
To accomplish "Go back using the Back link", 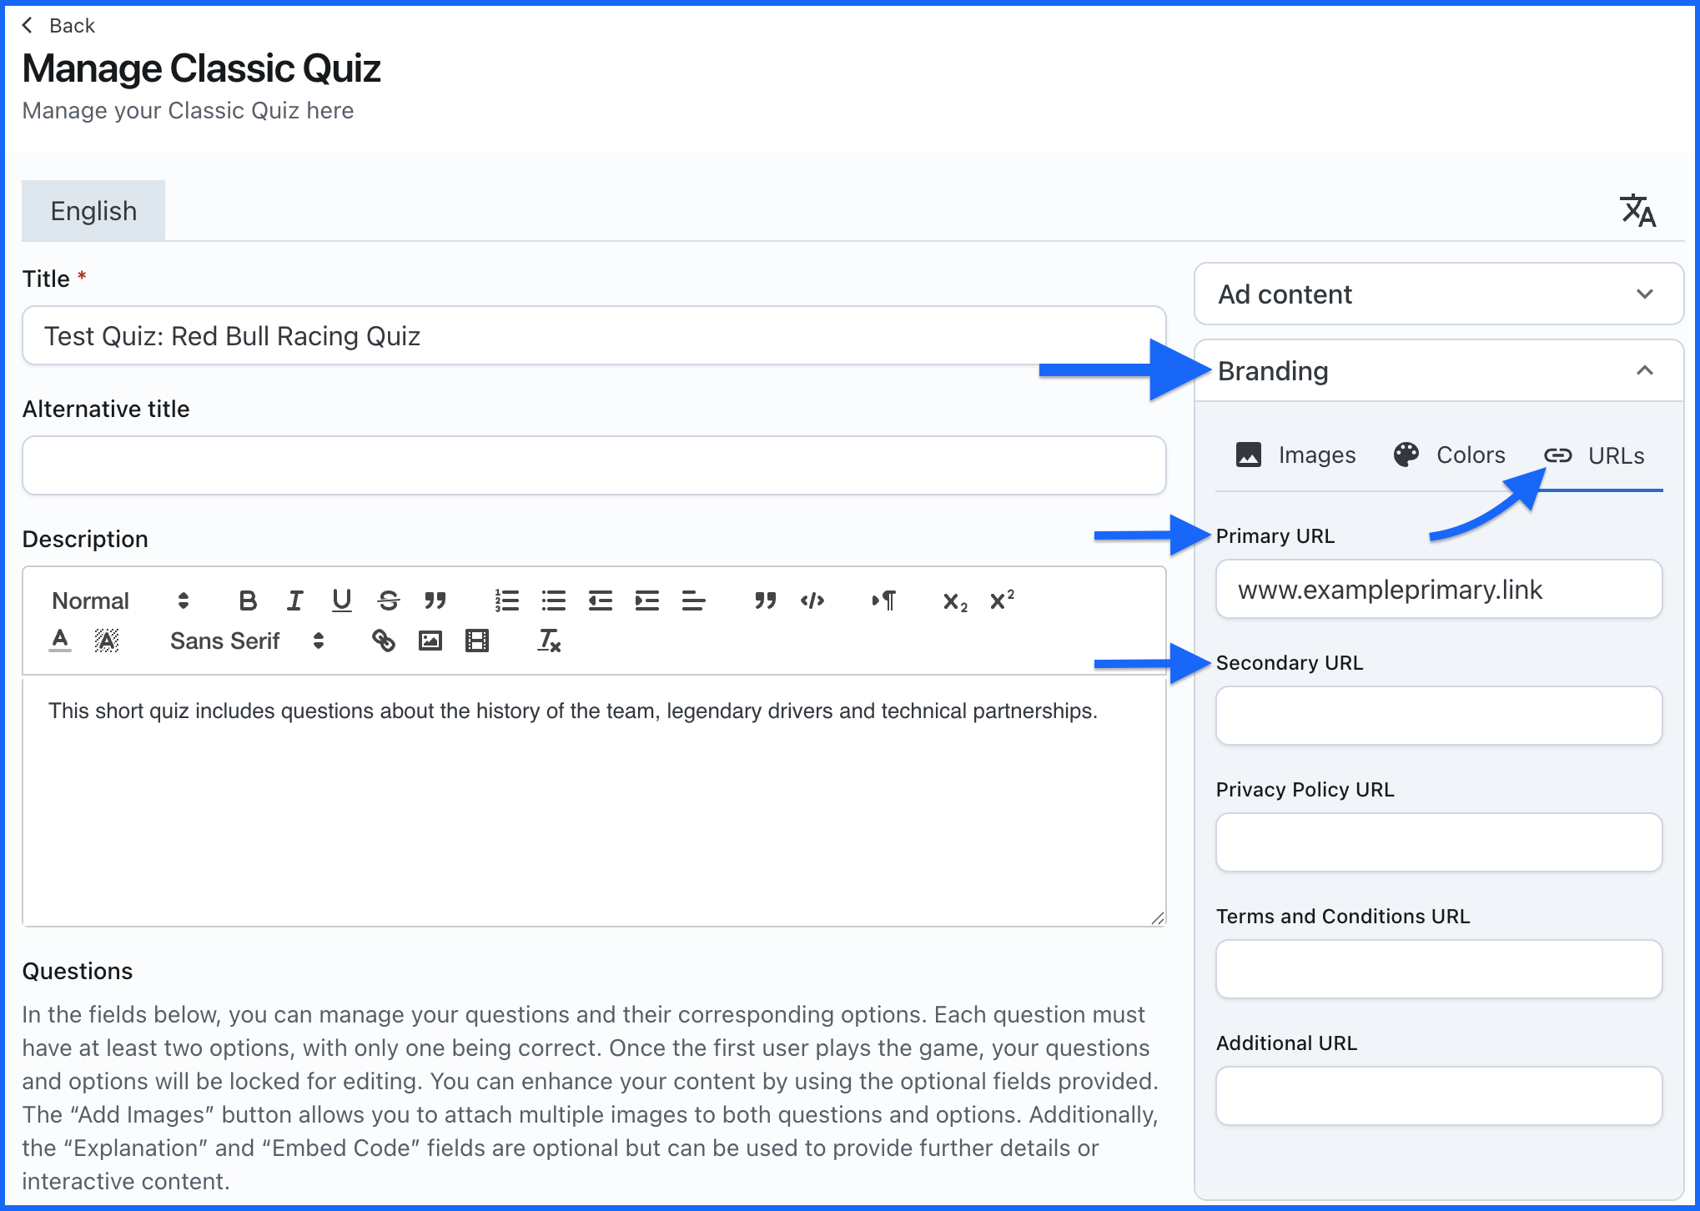I will click(x=58, y=26).
